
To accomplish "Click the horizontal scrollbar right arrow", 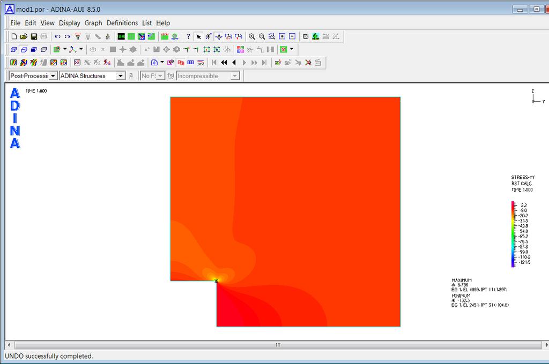I will coord(546,345).
